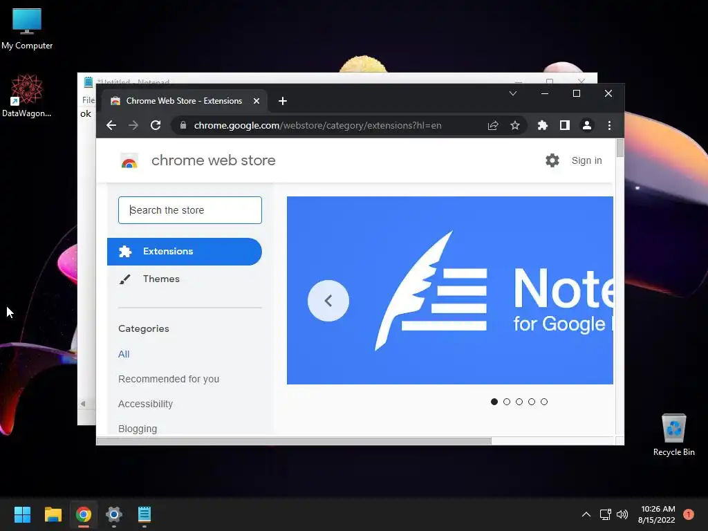Toggle Chrome side panel icon
The height and width of the screenshot is (531, 708).
point(564,126)
